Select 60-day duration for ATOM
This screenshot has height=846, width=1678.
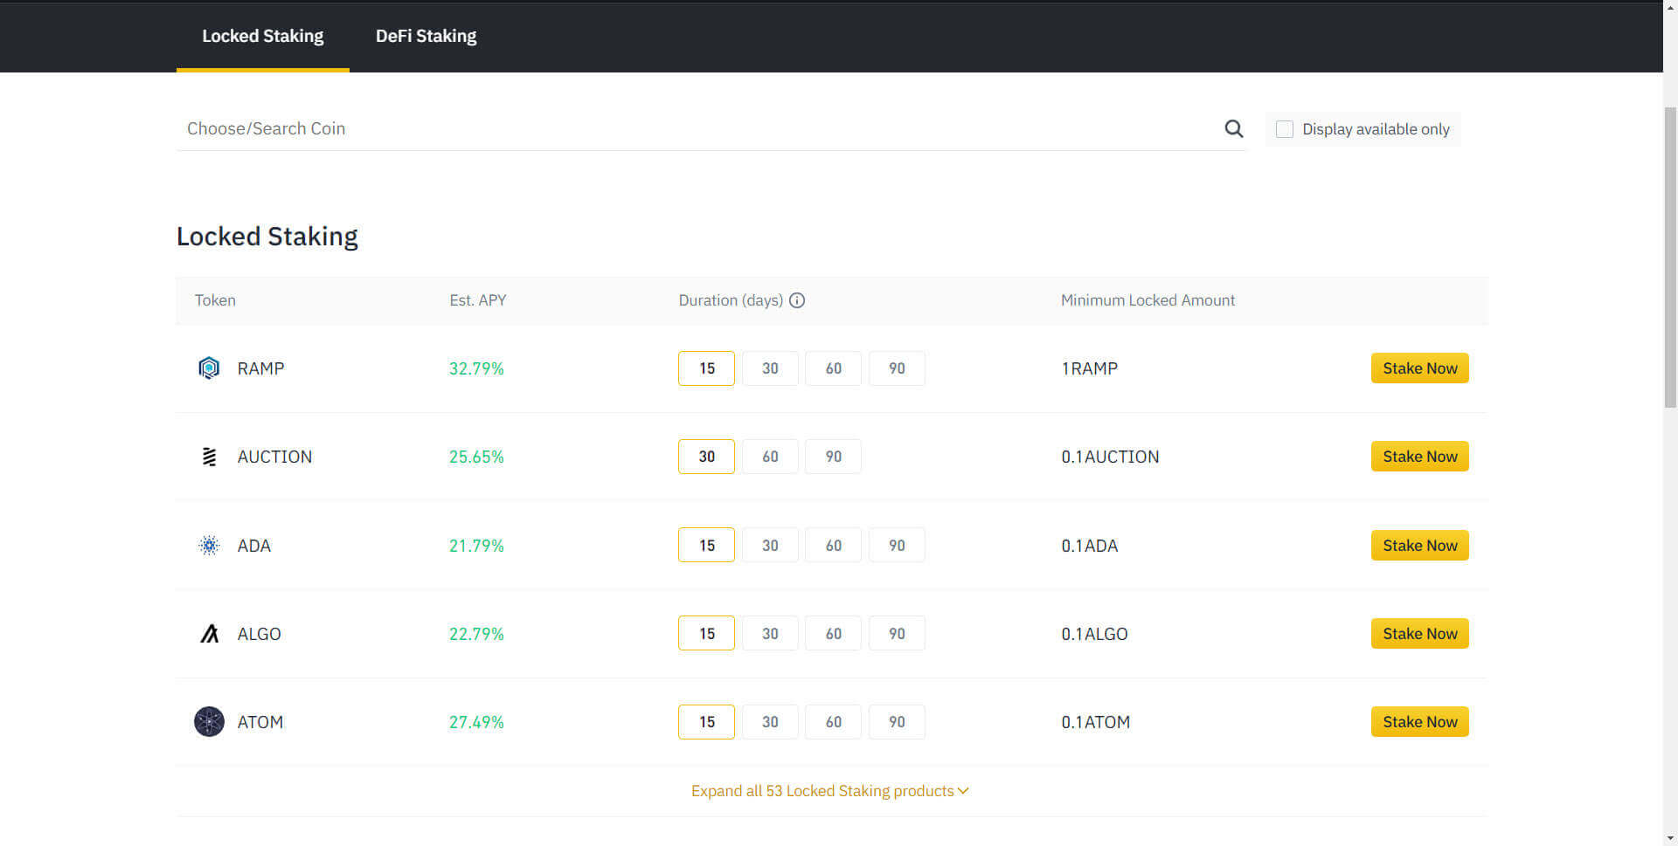(x=834, y=722)
